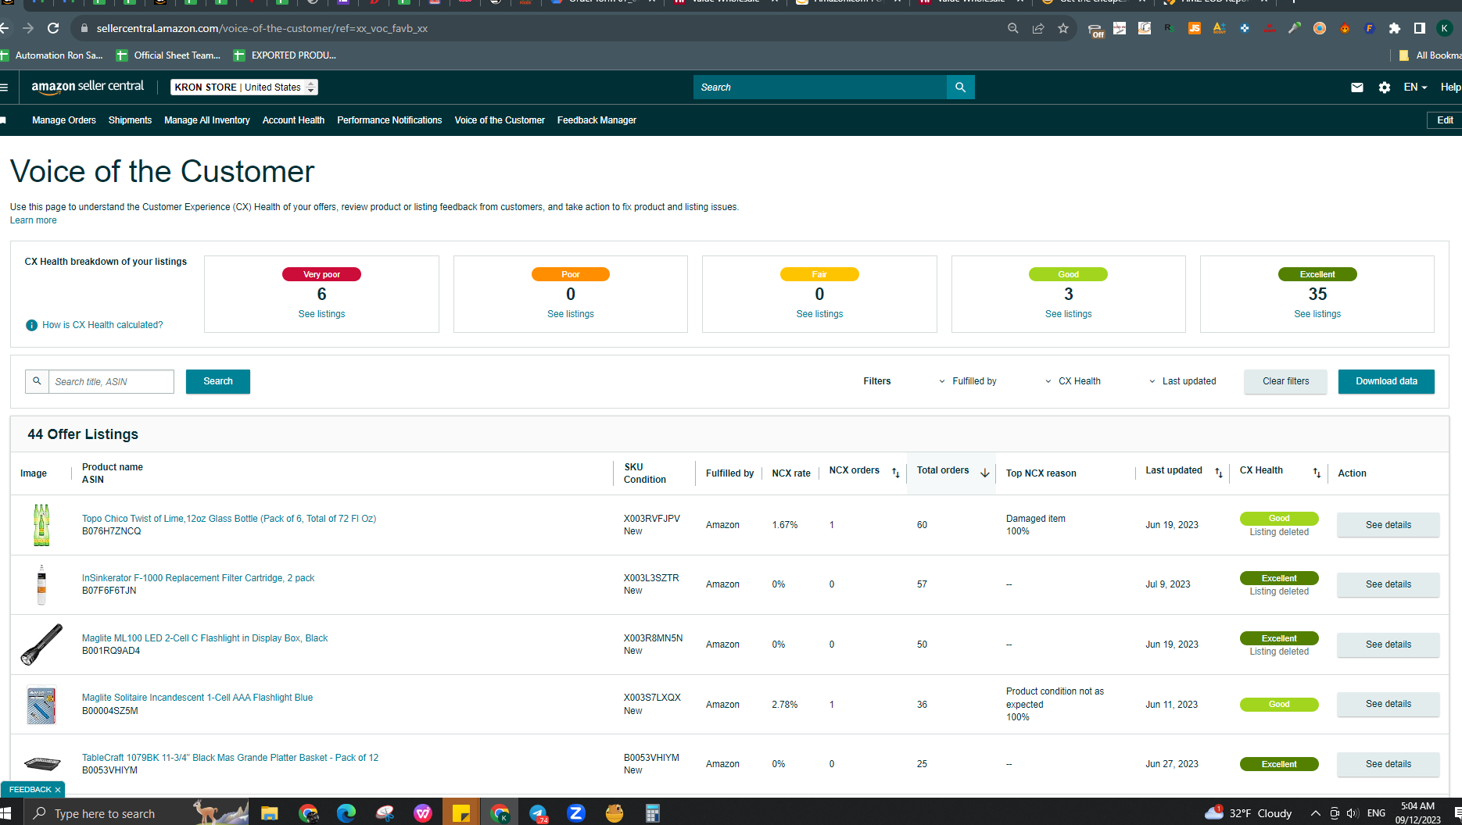The image size is (1462, 825).
Task: Open the TableCraft 1079BK product link
Action: 230,758
